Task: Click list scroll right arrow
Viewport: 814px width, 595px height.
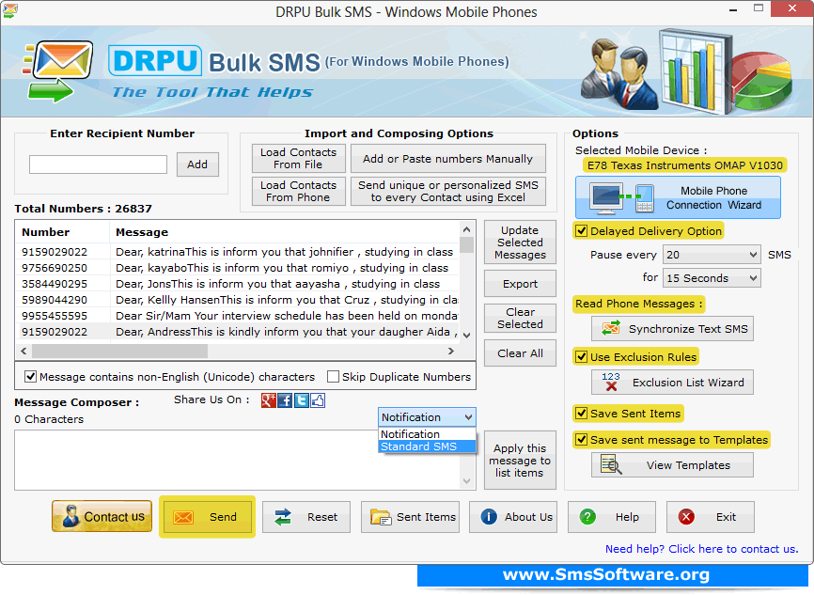Action: tap(451, 352)
